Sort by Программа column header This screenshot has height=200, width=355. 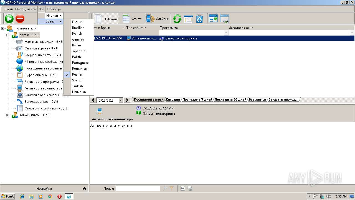point(169,28)
